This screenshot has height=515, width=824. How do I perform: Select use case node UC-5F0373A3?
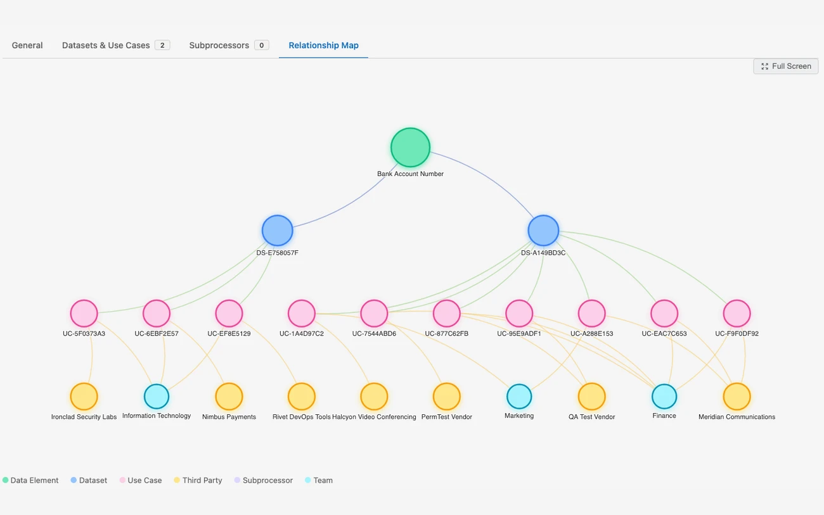click(x=84, y=314)
